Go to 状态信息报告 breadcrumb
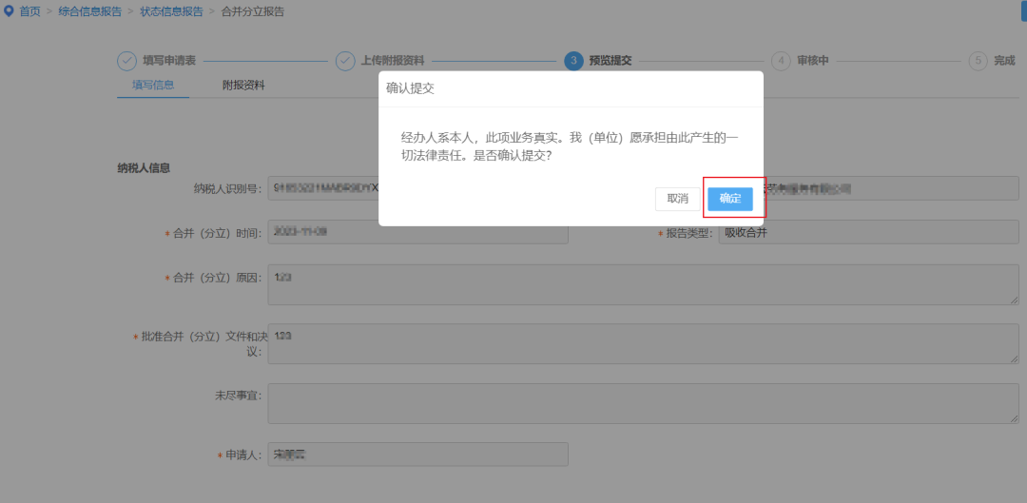 pos(171,11)
